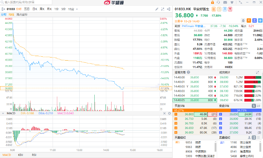Screen dimensions: 263x158
Task: Click into the stock code search field
Action: point(26,2)
